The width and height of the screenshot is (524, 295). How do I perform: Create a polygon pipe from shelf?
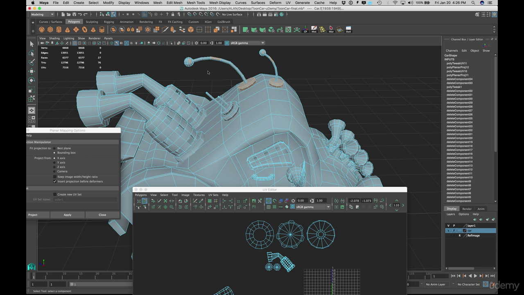coord(102,29)
